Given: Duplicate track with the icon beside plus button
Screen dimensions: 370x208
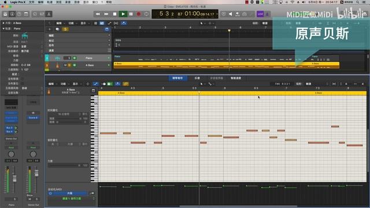Looking at the screenshot, I should pos(57,29).
